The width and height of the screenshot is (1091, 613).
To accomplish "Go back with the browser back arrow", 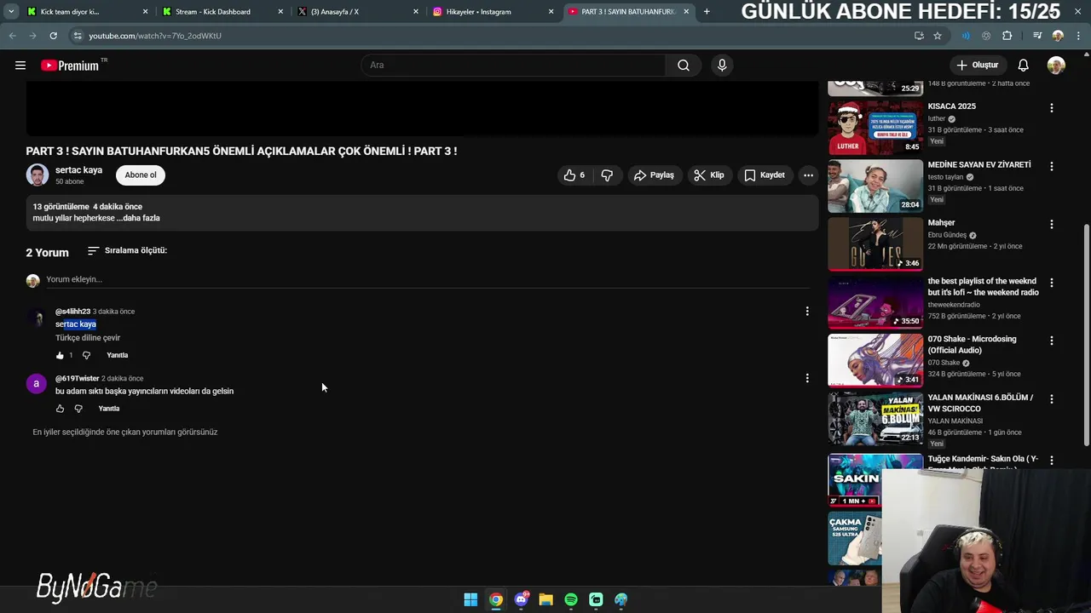I will pyautogui.click(x=12, y=36).
